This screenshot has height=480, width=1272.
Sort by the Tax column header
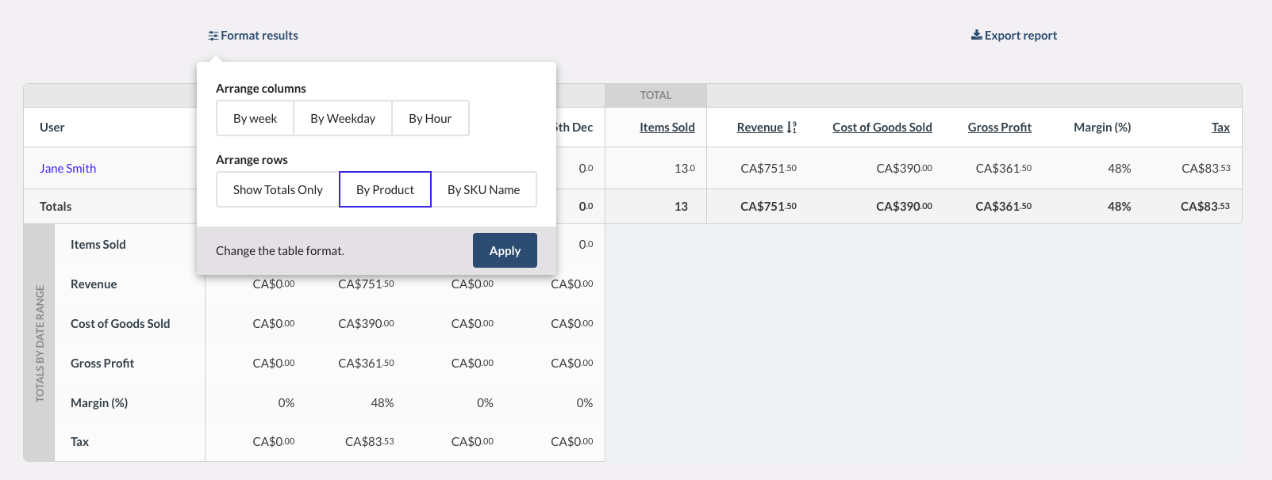1220,128
